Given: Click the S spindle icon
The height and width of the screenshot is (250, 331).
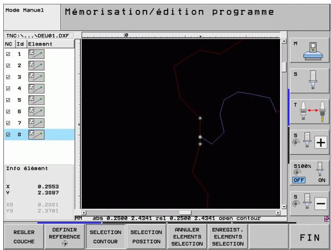Looking at the screenshot, I should (x=309, y=81).
